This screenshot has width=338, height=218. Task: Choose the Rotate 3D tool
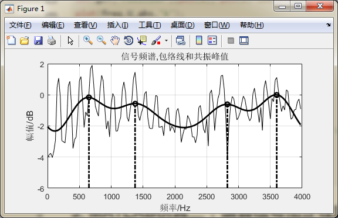point(129,40)
